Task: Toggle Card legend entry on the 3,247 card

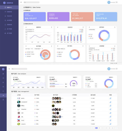Action: tap(88, 84)
